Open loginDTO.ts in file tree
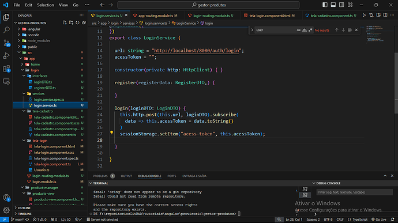Screen dimensions: 398x223 (x=43, y=82)
